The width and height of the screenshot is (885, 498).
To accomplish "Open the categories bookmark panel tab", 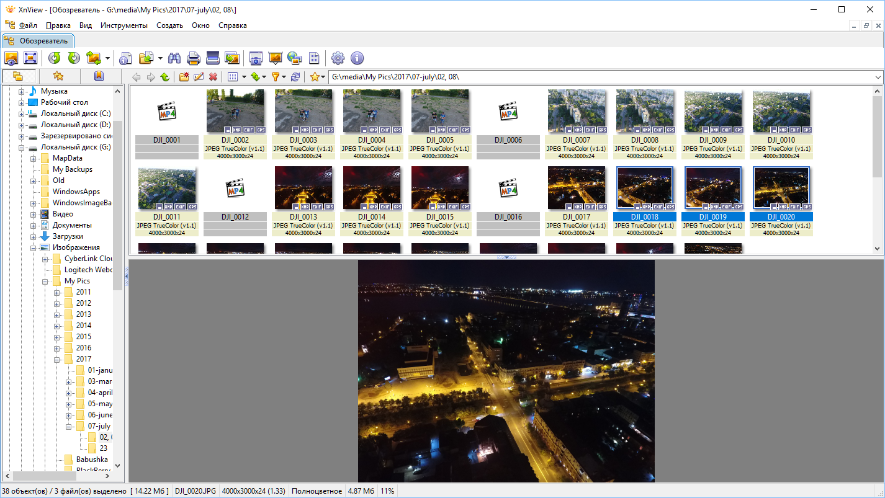I will pyautogui.click(x=99, y=76).
